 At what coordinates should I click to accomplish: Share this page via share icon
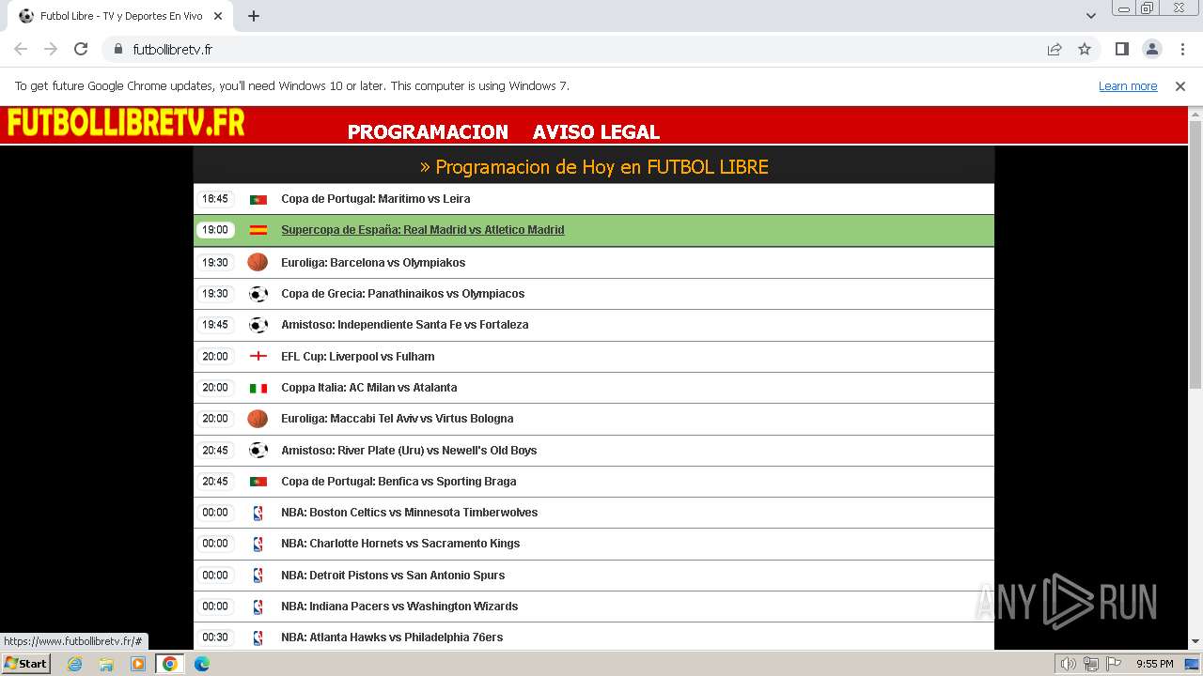point(1055,49)
